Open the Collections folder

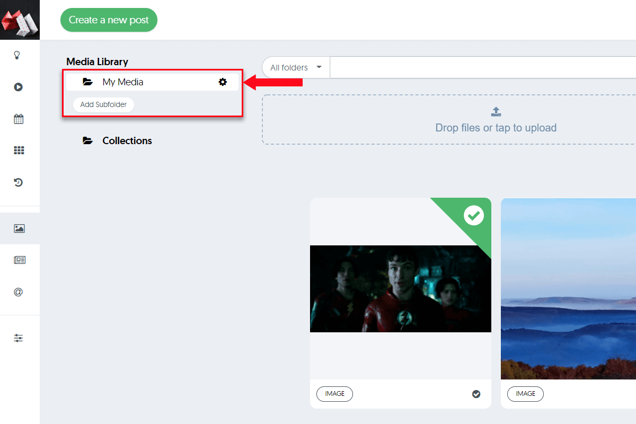tap(127, 140)
